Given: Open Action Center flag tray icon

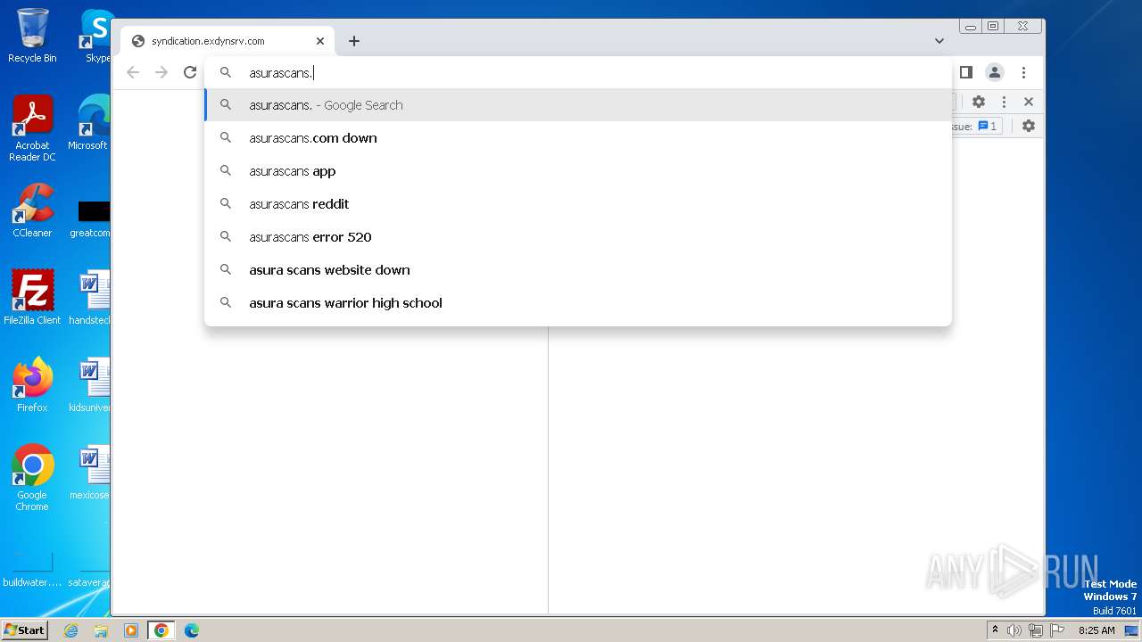Looking at the screenshot, I should pos(1057,630).
